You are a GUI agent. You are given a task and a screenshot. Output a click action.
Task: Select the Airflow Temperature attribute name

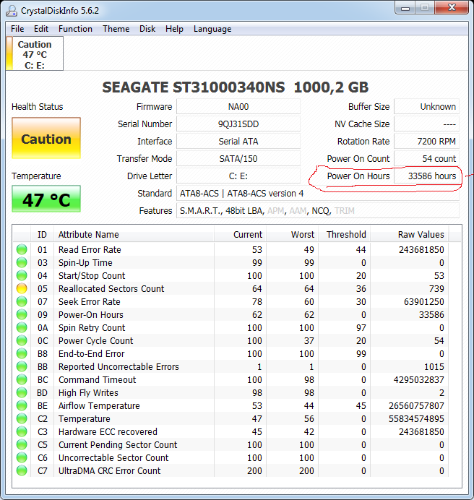coord(99,405)
